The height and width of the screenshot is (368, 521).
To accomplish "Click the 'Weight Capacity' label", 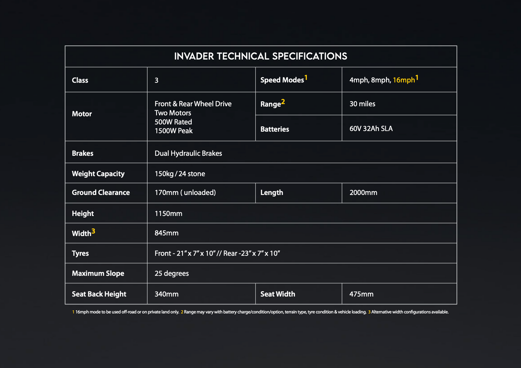I will click(x=98, y=174).
